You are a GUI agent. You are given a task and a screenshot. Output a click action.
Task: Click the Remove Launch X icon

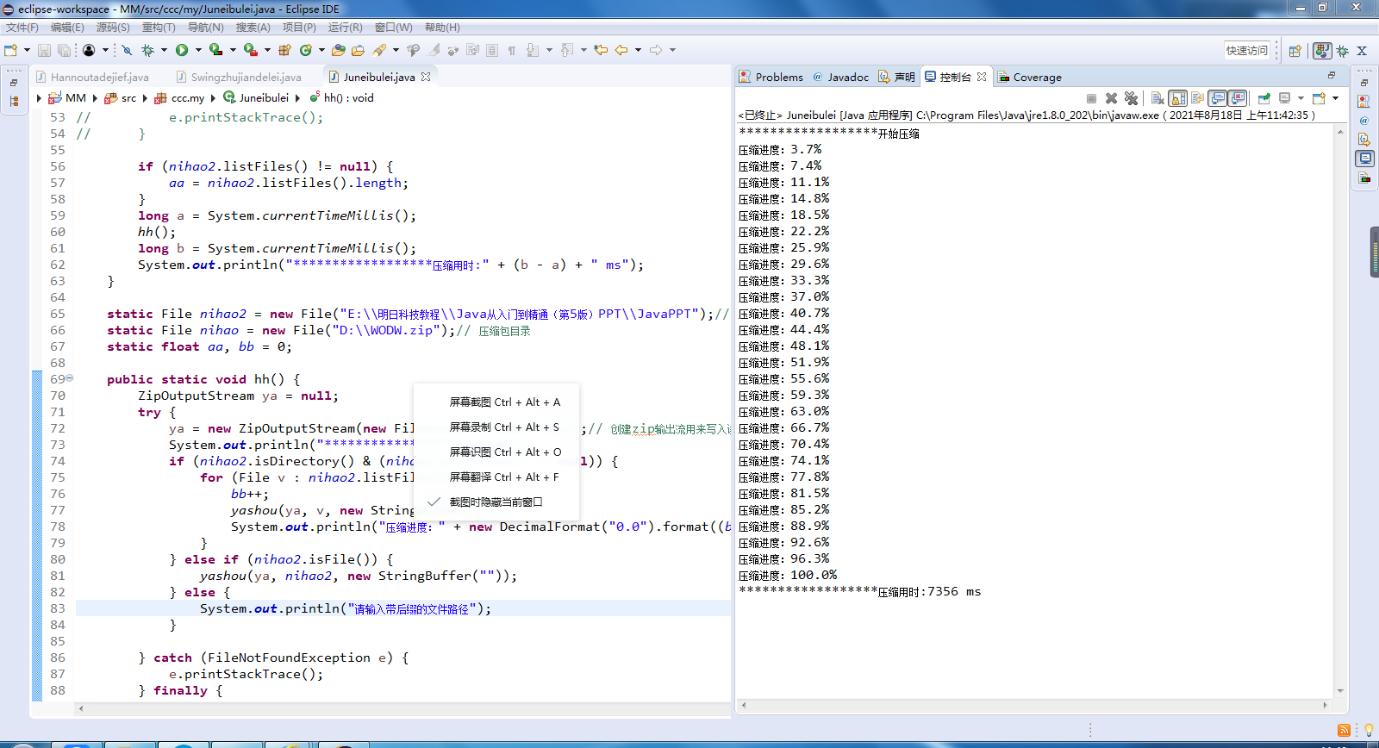click(1111, 98)
